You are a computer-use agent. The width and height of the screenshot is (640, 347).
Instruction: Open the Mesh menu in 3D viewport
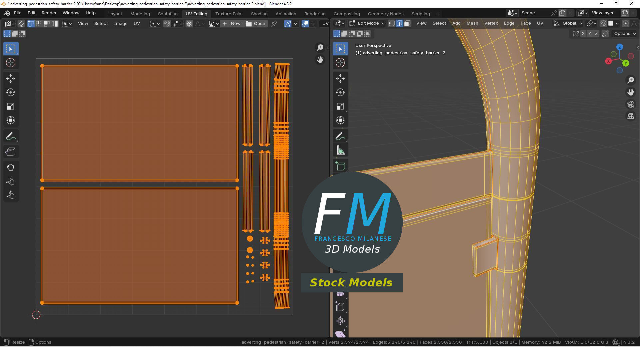pos(472,23)
